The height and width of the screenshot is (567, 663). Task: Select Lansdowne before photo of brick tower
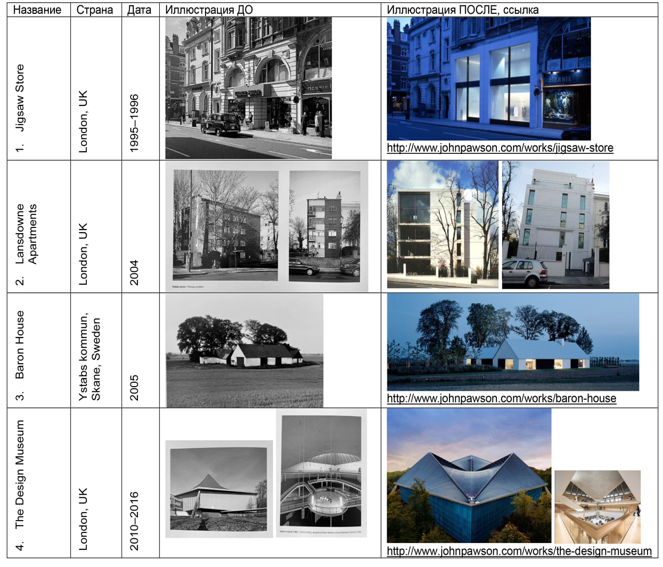(x=325, y=226)
